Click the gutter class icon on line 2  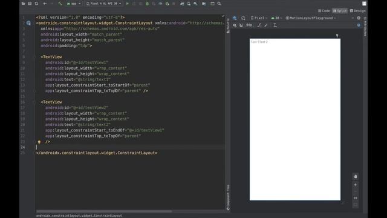click(x=28, y=23)
